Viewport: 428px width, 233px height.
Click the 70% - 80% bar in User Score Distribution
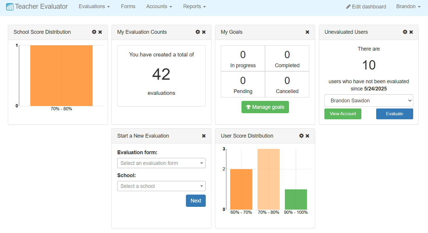[269, 179]
